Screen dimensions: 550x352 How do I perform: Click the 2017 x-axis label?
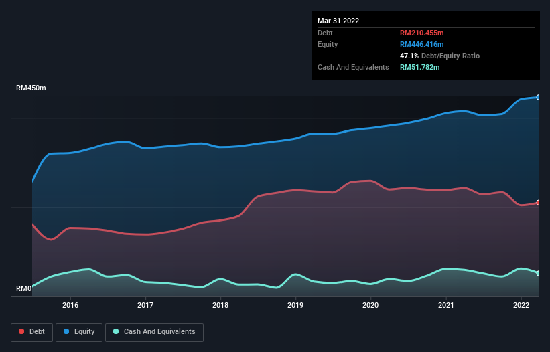coord(145,305)
